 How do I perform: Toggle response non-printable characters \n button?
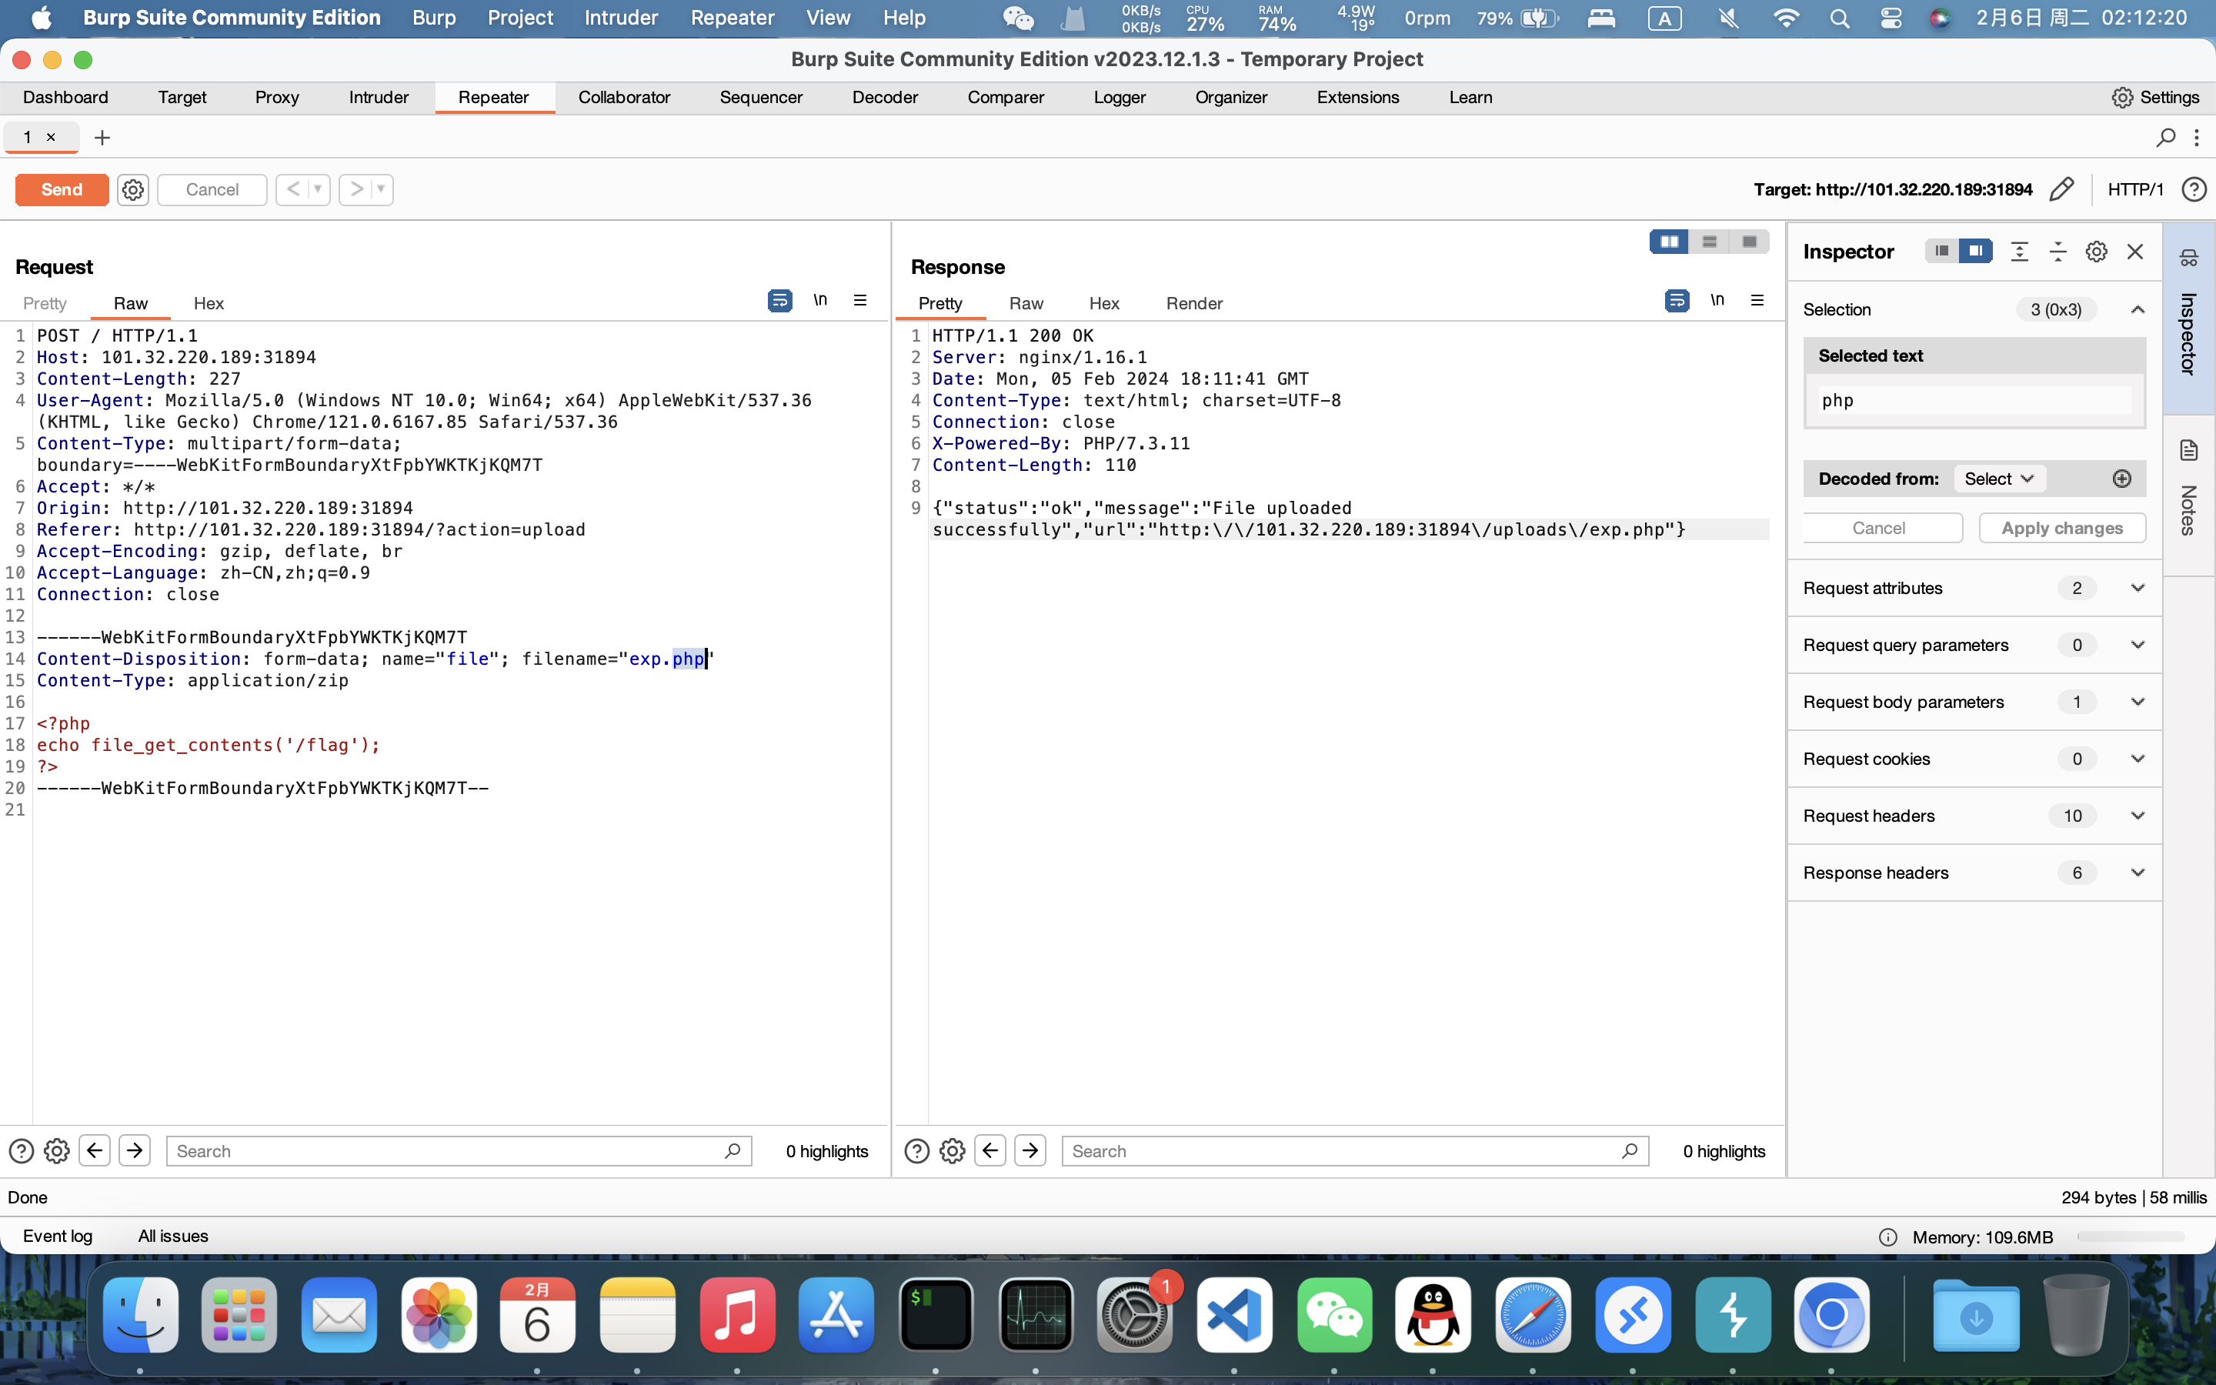coord(1717,300)
